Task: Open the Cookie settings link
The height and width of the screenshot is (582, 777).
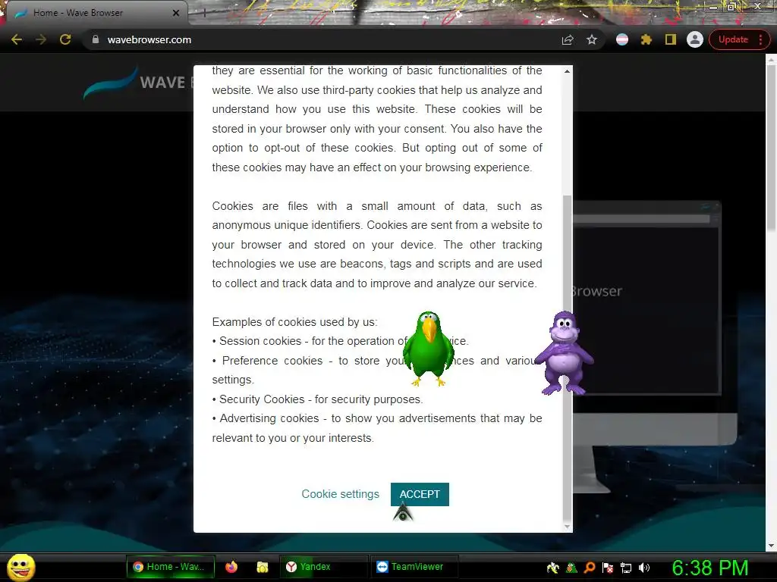Action: click(x=341, y=494)
